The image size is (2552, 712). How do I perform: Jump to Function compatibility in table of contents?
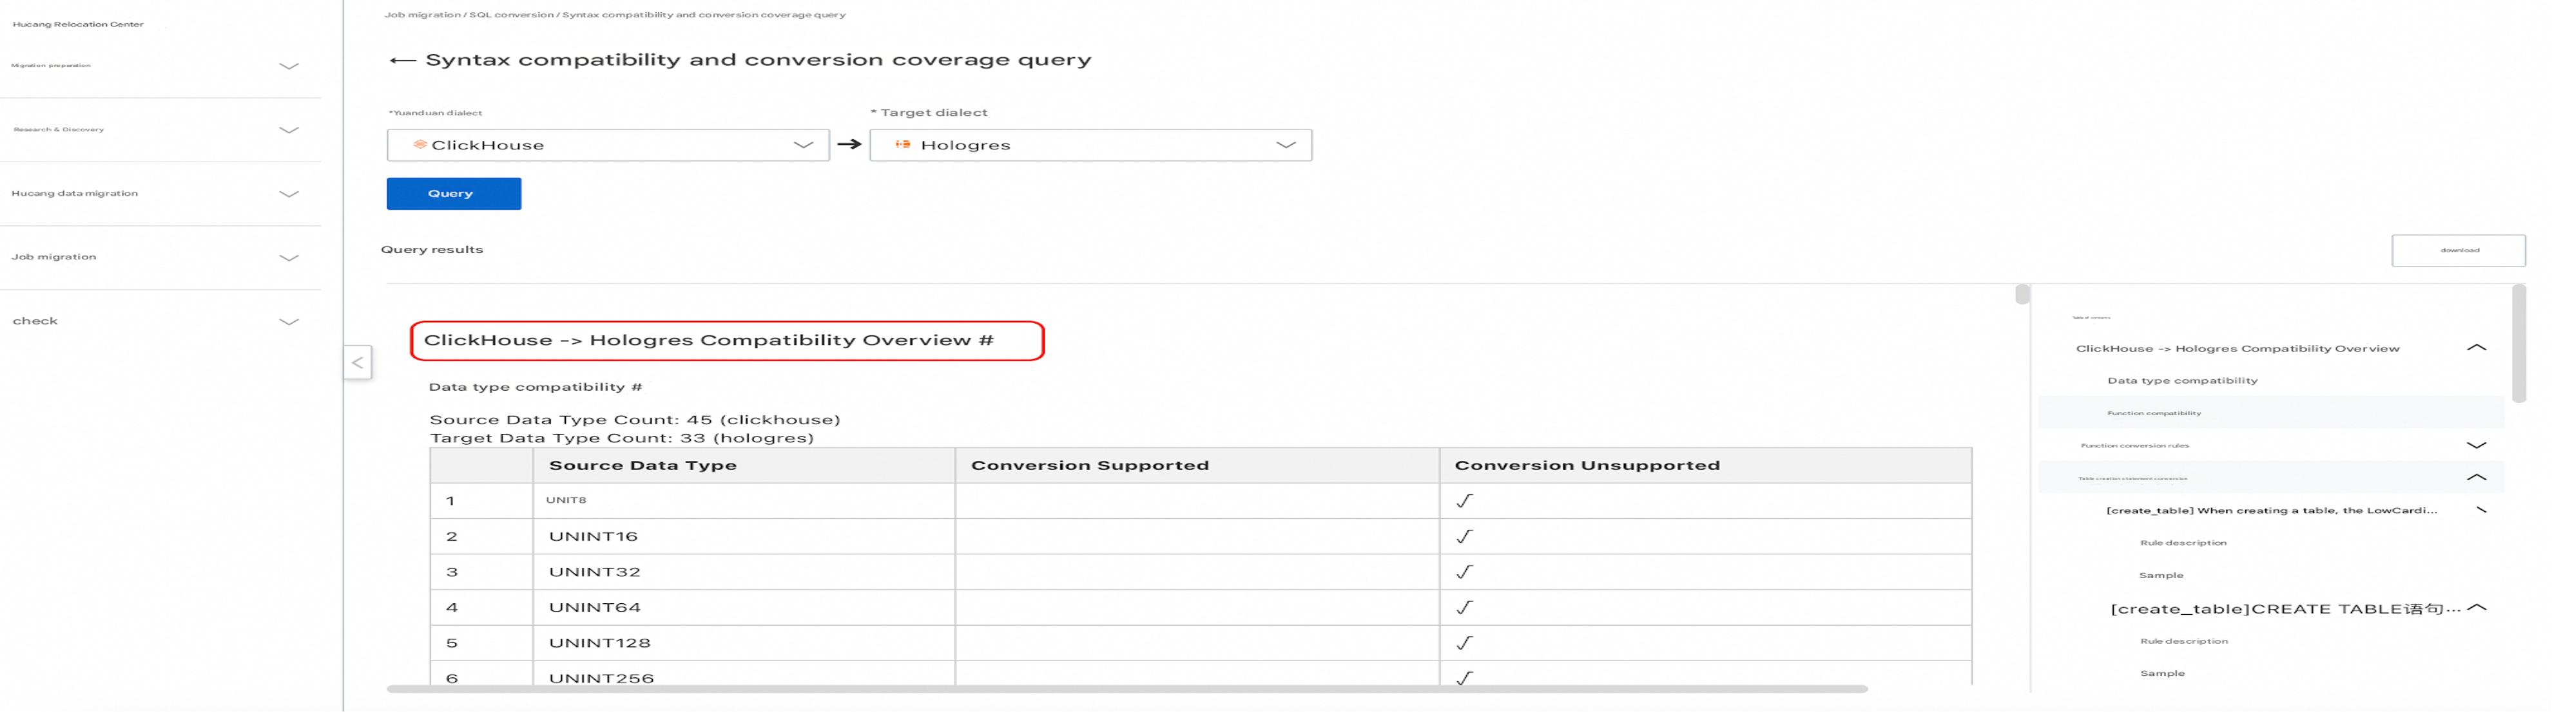[2154, 413]
